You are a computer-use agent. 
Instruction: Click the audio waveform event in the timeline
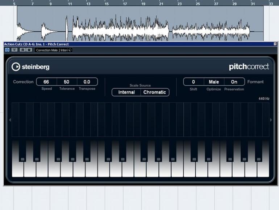click(x=140, y=24)
